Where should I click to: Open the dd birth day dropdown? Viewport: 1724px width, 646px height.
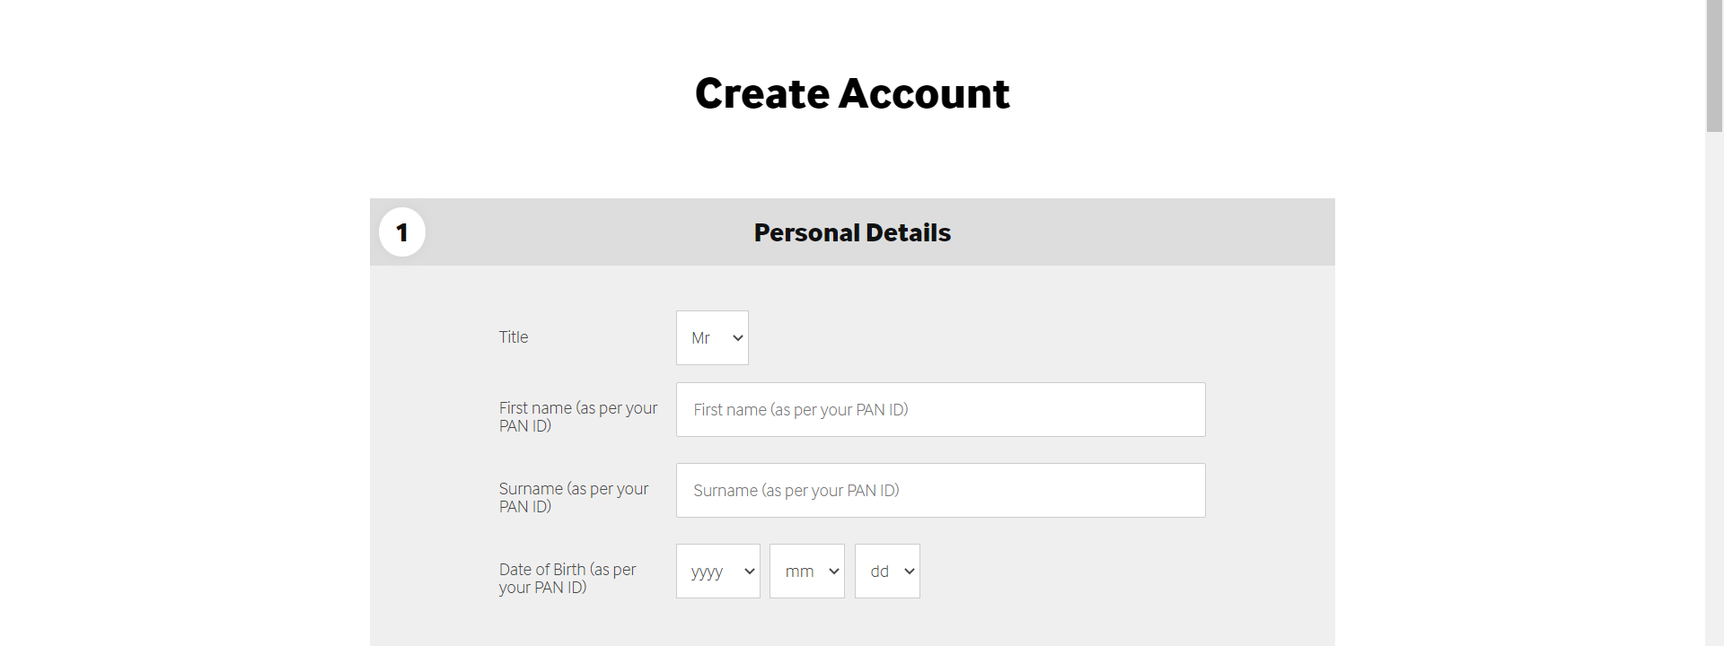886,572
